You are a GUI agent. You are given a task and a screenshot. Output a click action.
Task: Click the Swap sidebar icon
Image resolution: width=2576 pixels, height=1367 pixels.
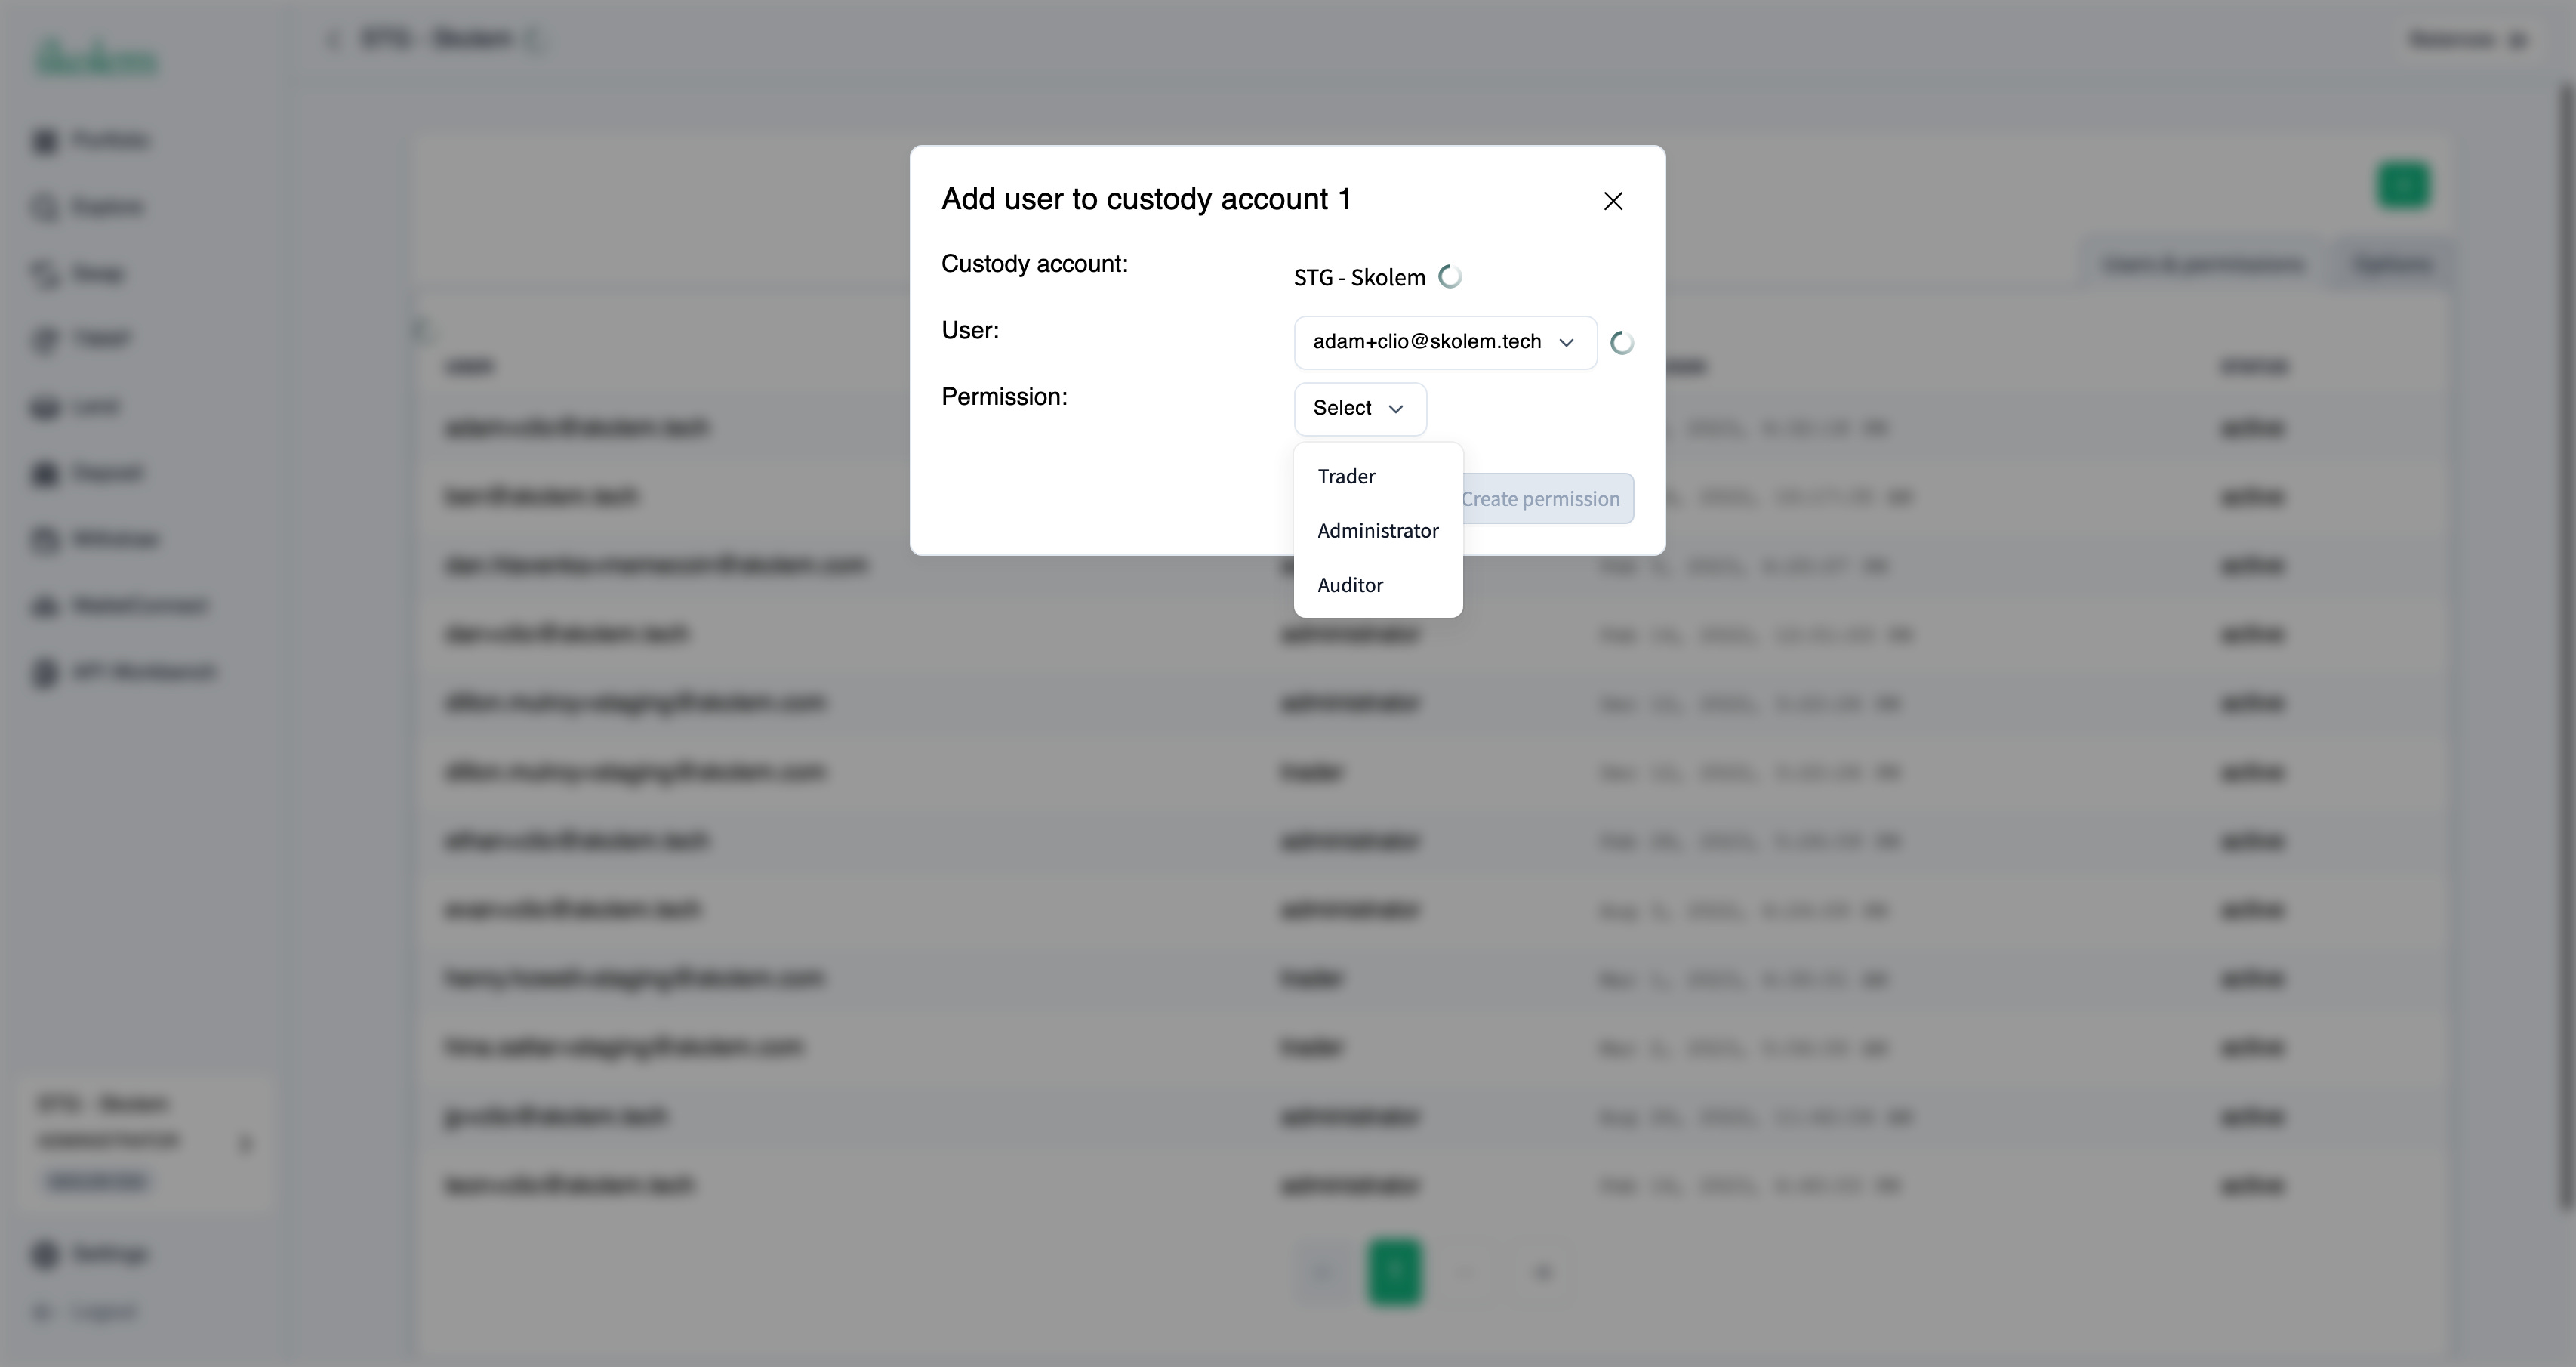45,273
